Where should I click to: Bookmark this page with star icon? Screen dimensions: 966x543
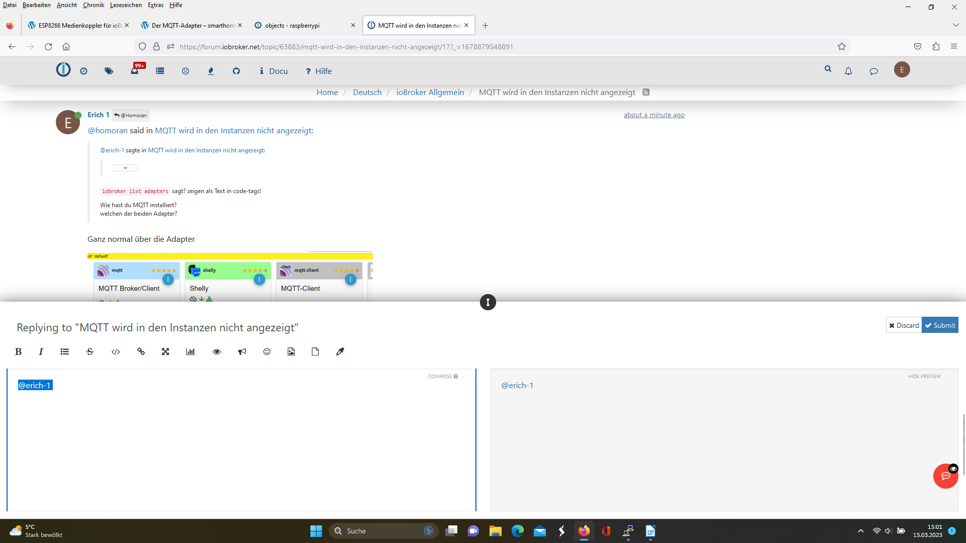[x=842, y=47]
